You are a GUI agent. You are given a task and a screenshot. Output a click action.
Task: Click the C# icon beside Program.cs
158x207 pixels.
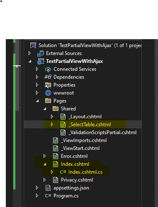48,196
